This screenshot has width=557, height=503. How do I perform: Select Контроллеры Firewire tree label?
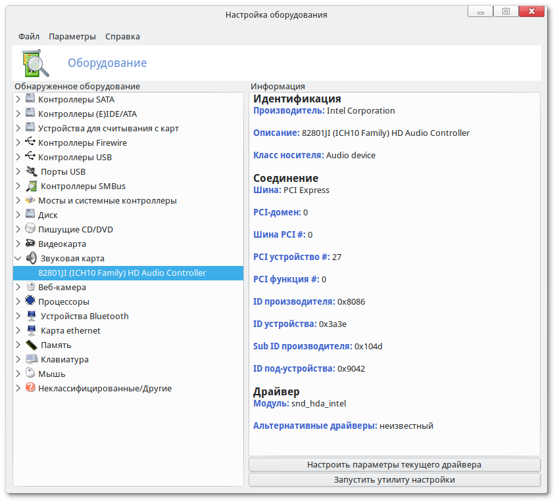tap(82, 142)
